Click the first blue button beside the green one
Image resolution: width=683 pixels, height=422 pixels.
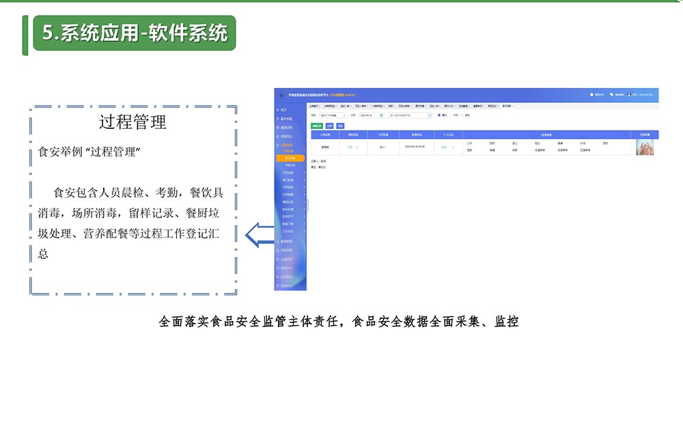coord(329,125)
